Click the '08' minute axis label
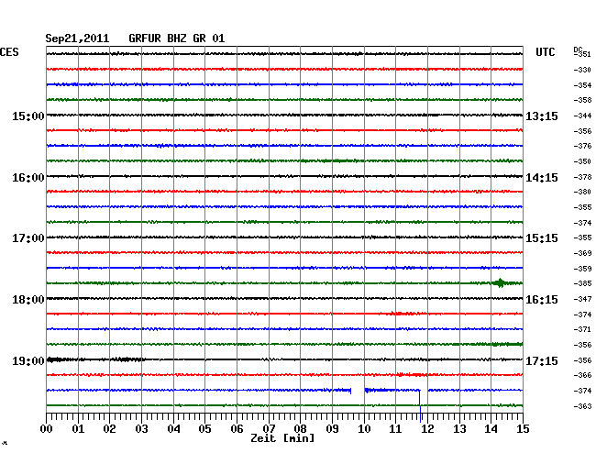The image size is (596, 453). click(300, 429)
